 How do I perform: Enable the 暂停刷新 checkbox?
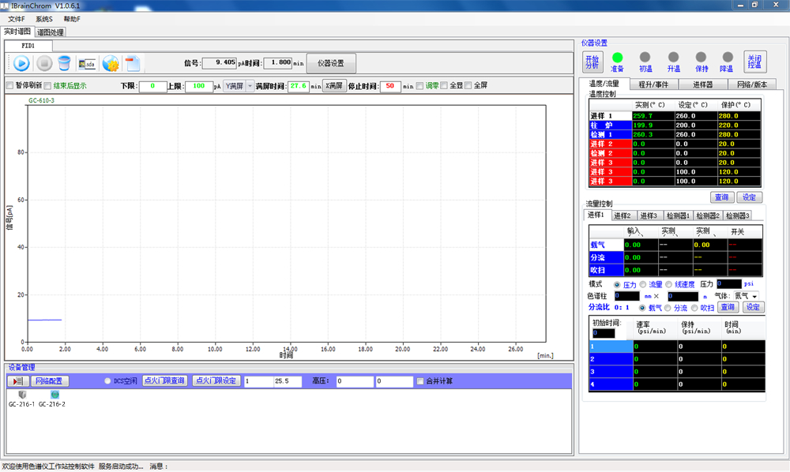(x=10, y=86)
